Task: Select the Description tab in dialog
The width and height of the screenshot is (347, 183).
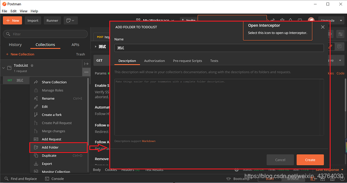Action: (127, 61)
